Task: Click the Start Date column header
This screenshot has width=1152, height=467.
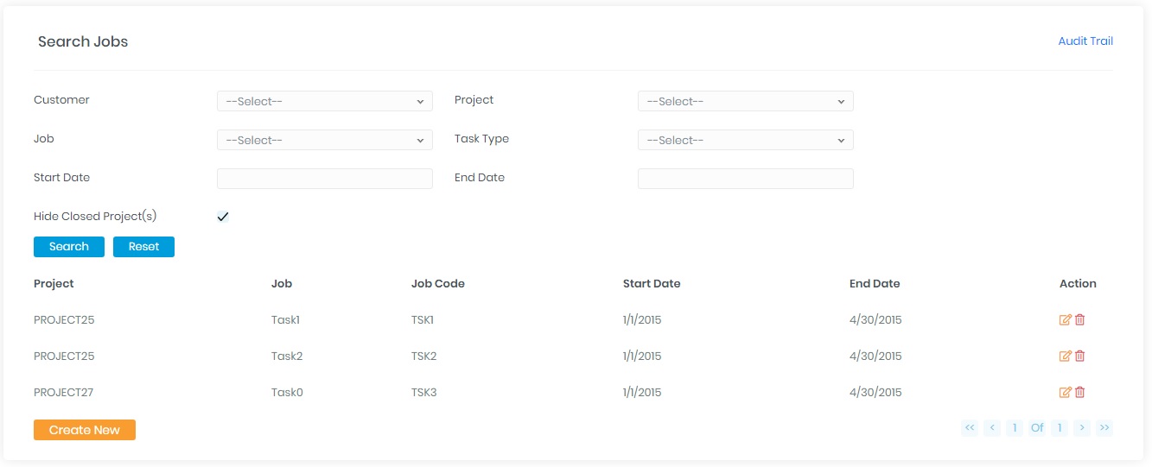Action: [x=652, y=284]
